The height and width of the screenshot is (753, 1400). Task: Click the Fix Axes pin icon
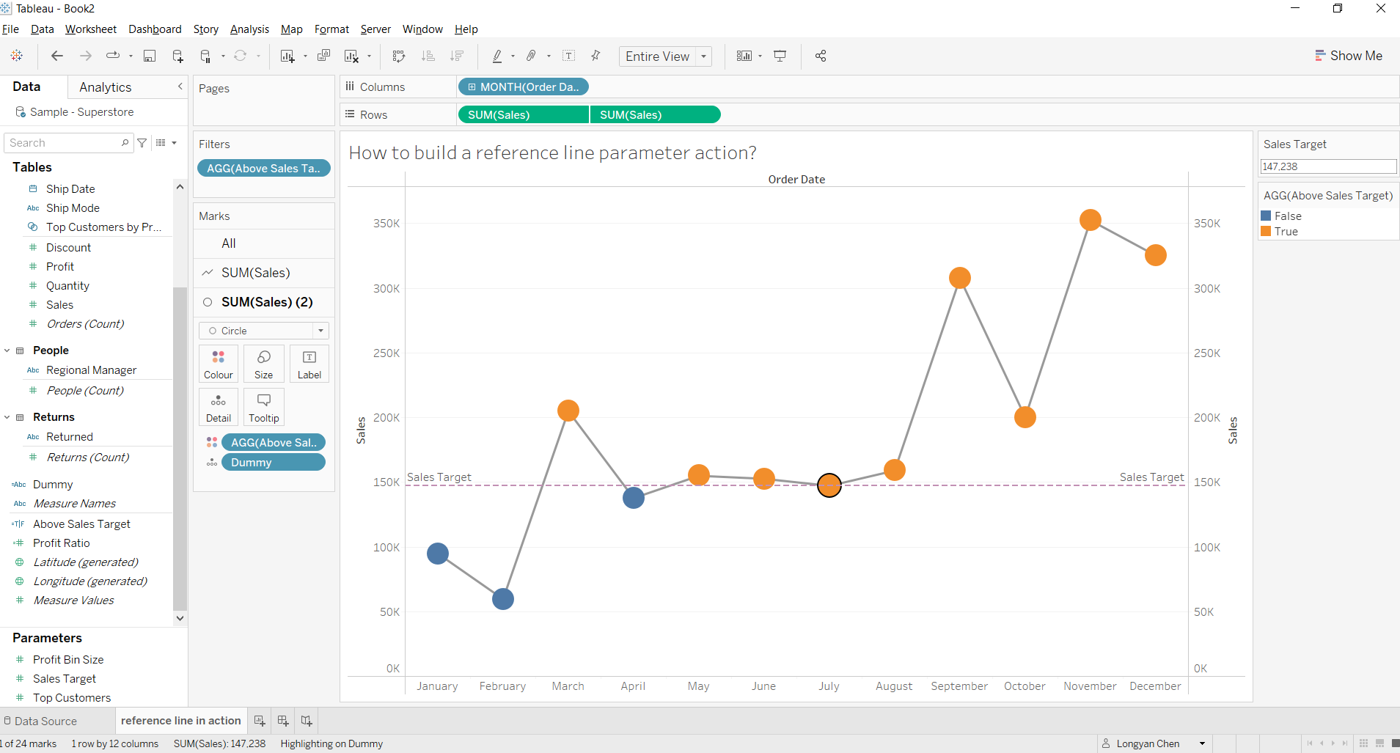595,56
